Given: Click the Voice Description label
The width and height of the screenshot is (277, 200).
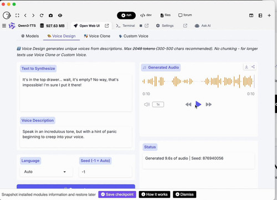Looking at the screenshot, I should click(x=38, y=120).
